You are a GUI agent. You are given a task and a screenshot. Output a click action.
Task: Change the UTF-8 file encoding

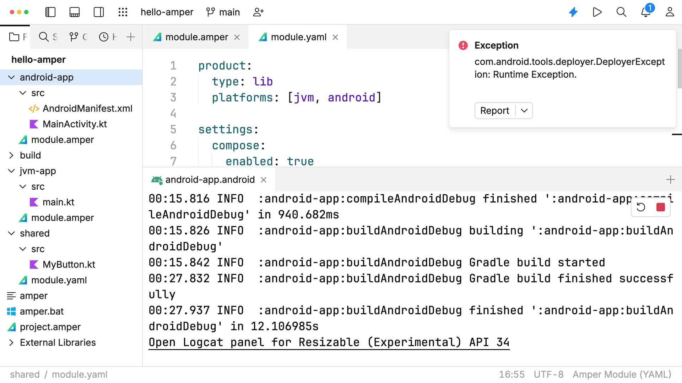coord(548,374)
